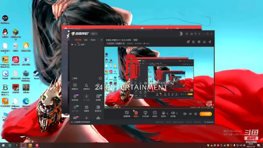
Task: Open Microsoft Edge desktop shortcut
Action: click(x=26, y=103)
